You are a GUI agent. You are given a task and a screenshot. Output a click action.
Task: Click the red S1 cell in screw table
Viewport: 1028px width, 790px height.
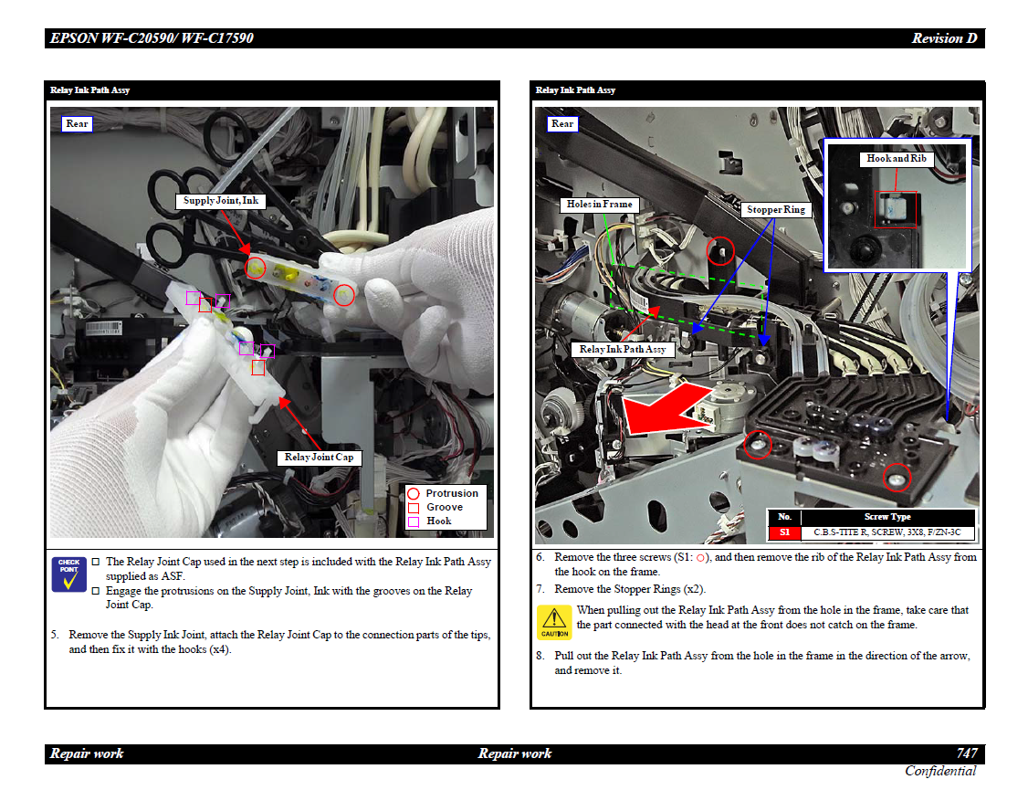point(783,532)
